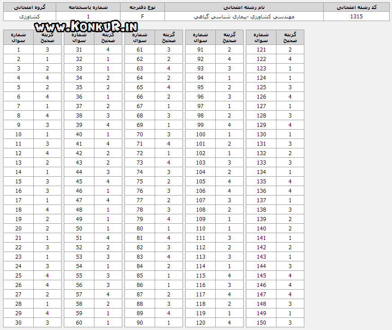Select question number 90 cell
Viewport: 392px width, 330px height.
pos(140,323)
